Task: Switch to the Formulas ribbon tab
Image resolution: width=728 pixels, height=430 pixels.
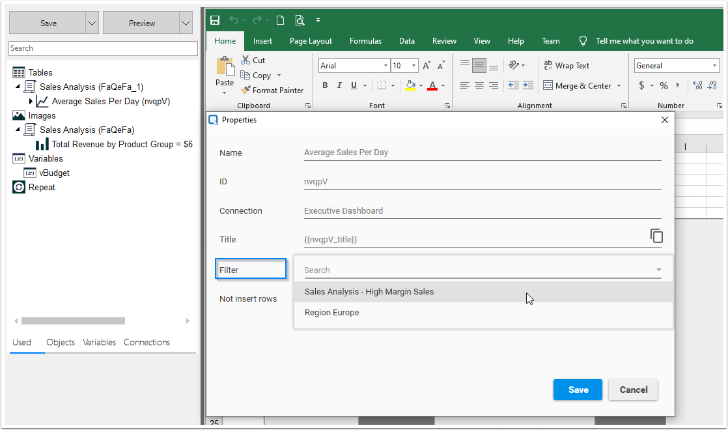Action: [365, 40]
